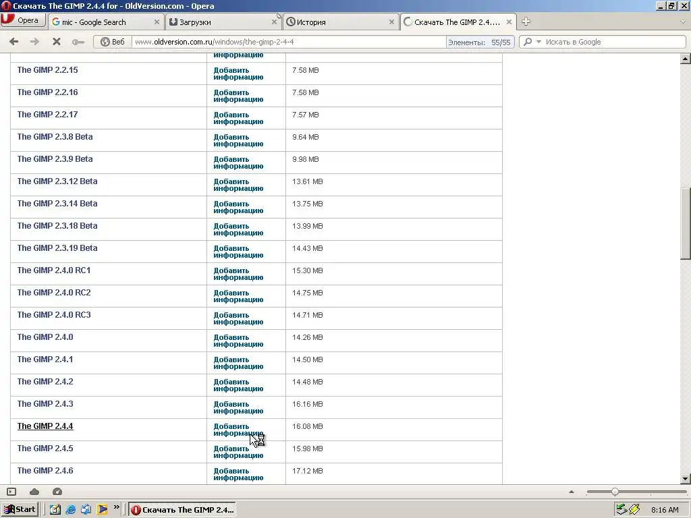The width and height of the screenshot is (691, 518).
Task: Toggle the Opera panels icon in status bar
Action: tap(11, 492)
